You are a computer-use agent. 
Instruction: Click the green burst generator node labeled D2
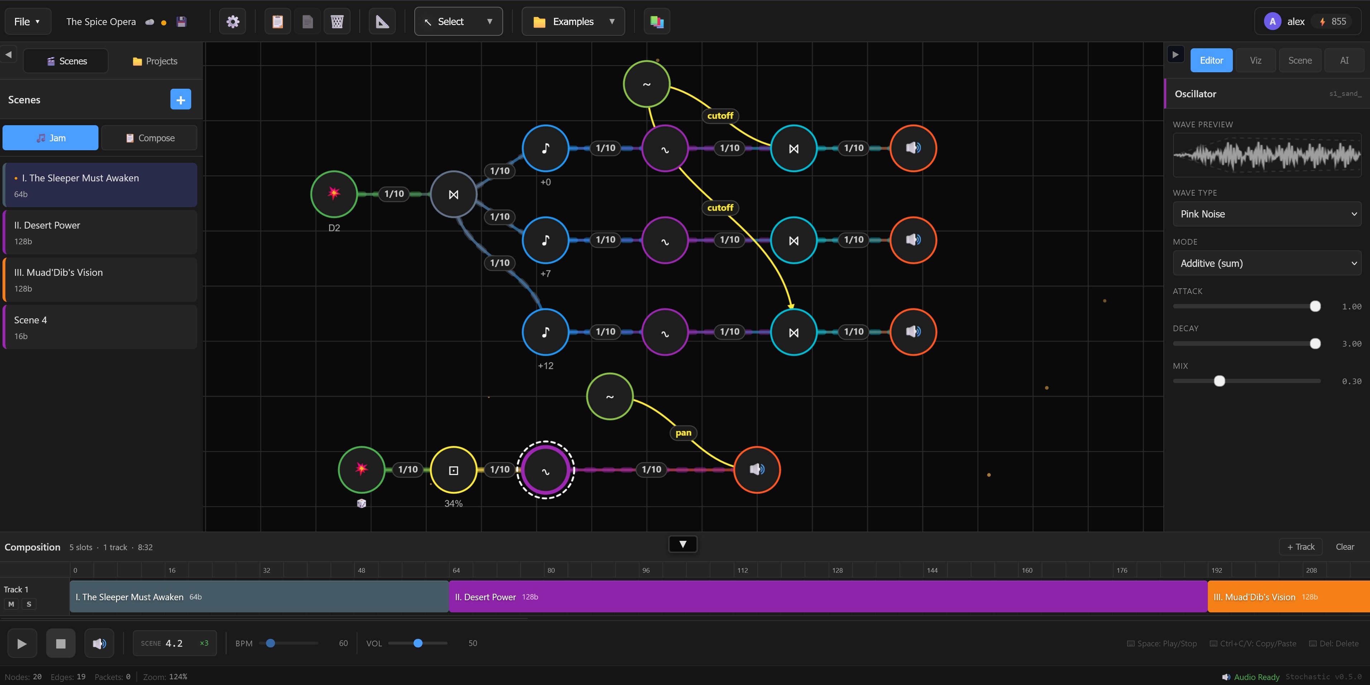[333, 194]
